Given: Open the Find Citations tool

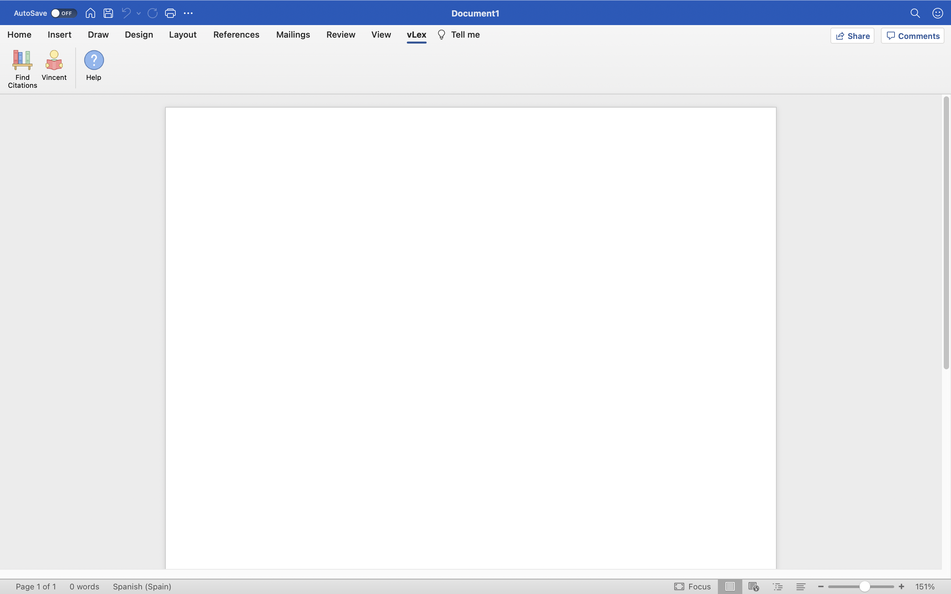Looking at the screenshot, I should (22, 69).
